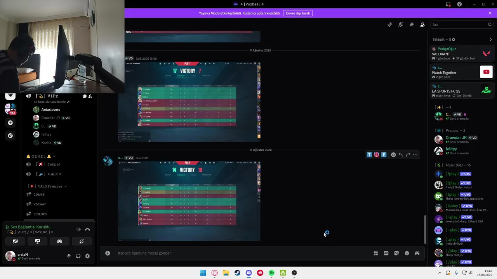Image resolution: width=497 pixels, height=279 pixels.
Task: Add a server plus button
Action: pos(10,123)
